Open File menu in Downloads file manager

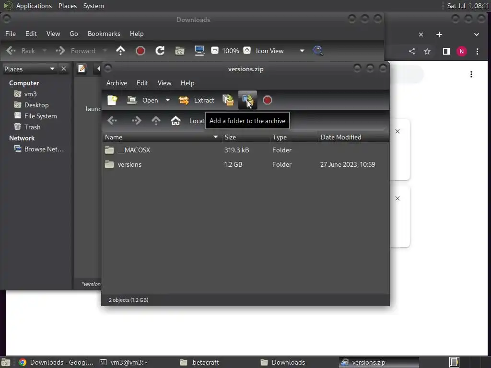click(x=11, y=34)
